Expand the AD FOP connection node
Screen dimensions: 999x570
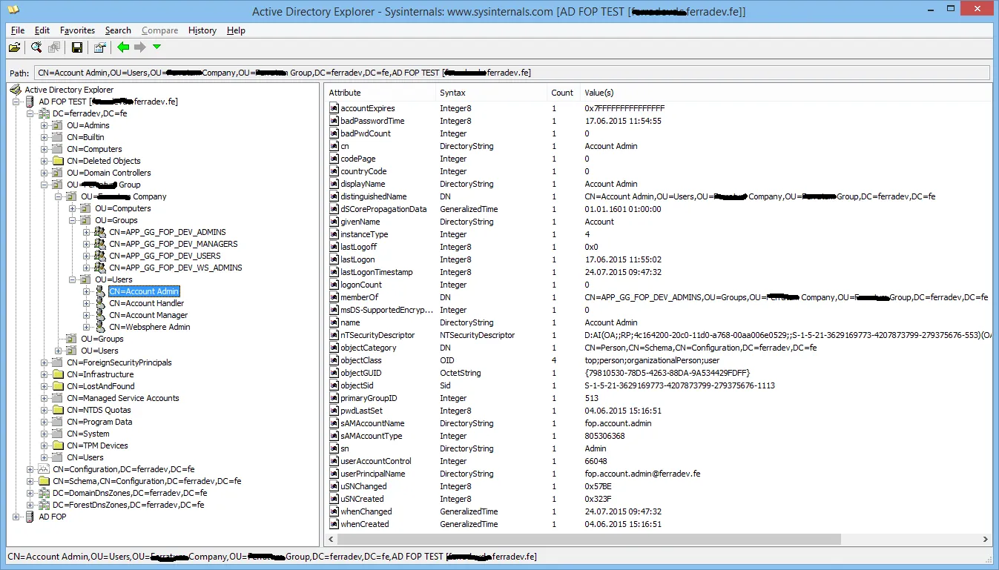coord(16,517)
